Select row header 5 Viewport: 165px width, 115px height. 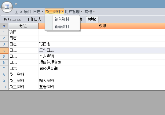coord(4,56)
